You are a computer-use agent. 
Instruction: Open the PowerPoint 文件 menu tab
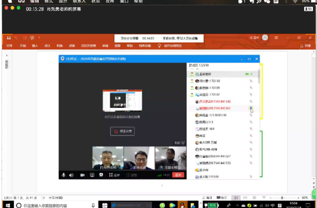pos(9,46)
